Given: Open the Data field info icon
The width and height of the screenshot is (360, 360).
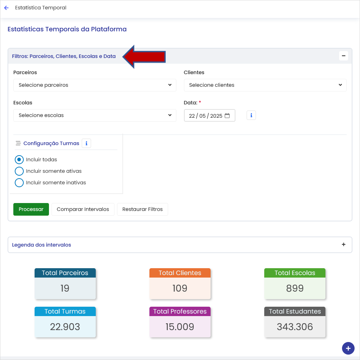Looking at the screenshot, I should click(x=251, y=115).
